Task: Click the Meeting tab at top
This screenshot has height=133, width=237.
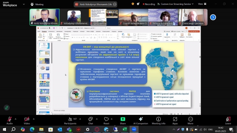Action: click(37, 4)
